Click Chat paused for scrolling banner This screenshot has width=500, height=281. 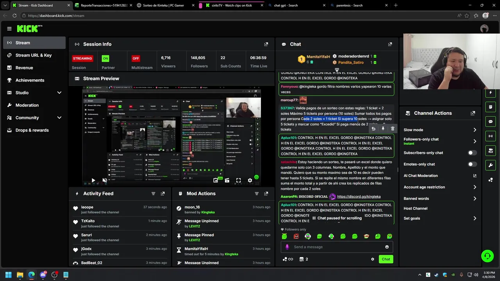337,218
